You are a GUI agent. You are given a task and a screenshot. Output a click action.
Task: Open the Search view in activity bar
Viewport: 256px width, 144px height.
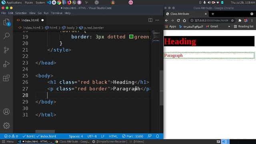point(6,36)
